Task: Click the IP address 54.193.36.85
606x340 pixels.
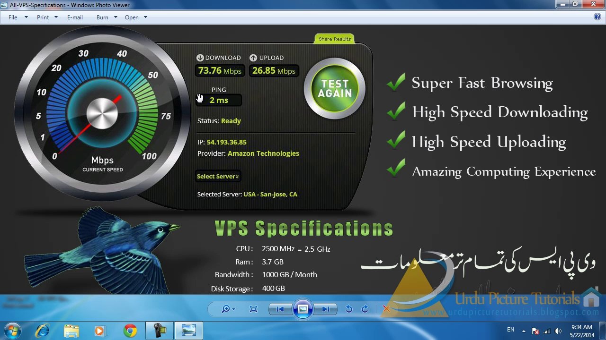Action: pos(226,142)
